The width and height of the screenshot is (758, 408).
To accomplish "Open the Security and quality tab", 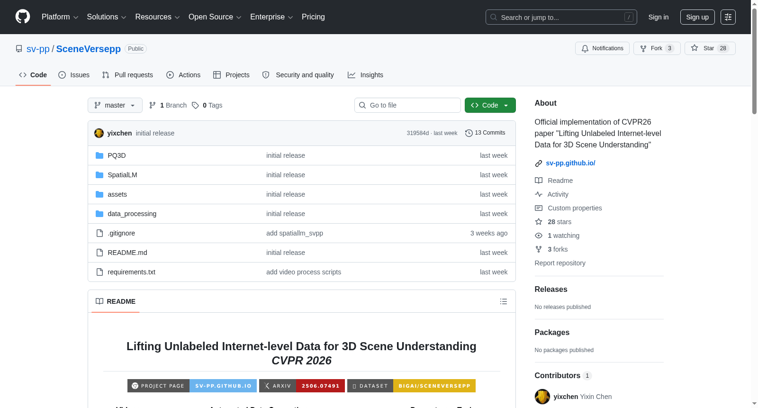I will click(x=298, y=75).
